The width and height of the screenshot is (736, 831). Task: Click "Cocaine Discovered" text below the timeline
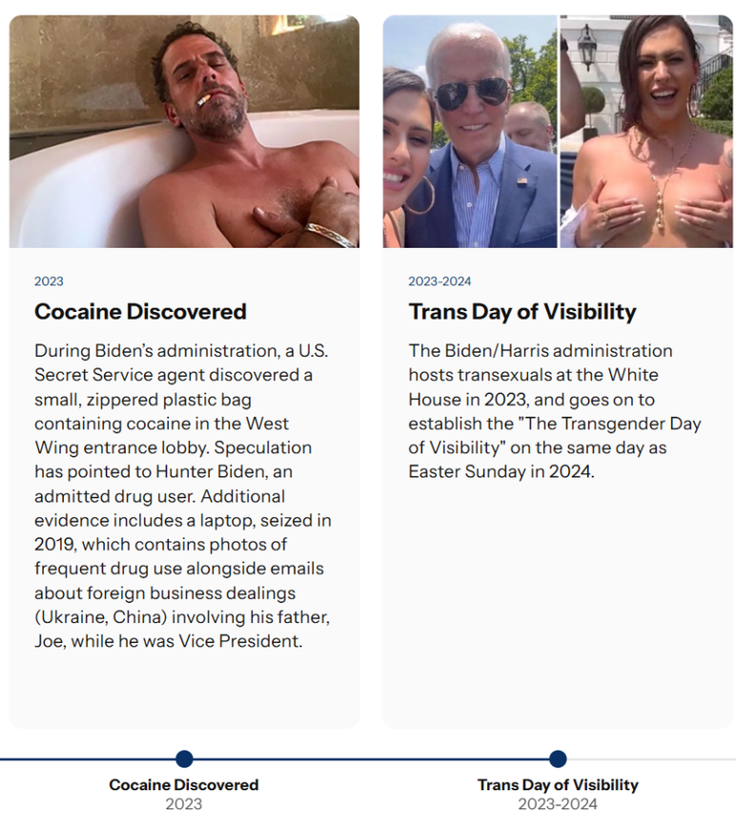click(182, 785)
